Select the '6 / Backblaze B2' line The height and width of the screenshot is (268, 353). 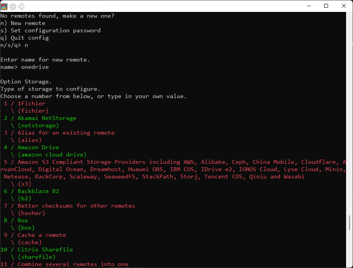(31, 191)
